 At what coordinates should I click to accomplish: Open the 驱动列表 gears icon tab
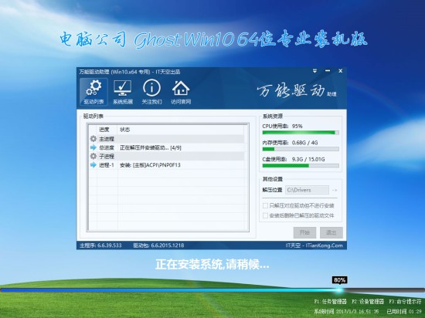click(93, 92)
